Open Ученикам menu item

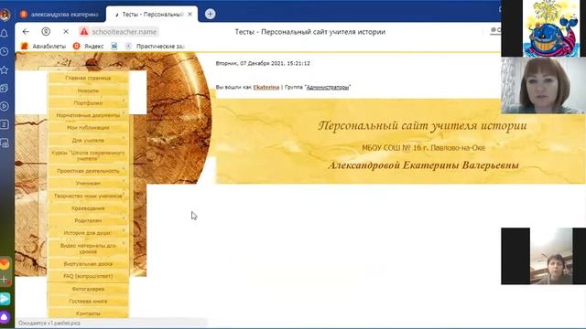88,183
